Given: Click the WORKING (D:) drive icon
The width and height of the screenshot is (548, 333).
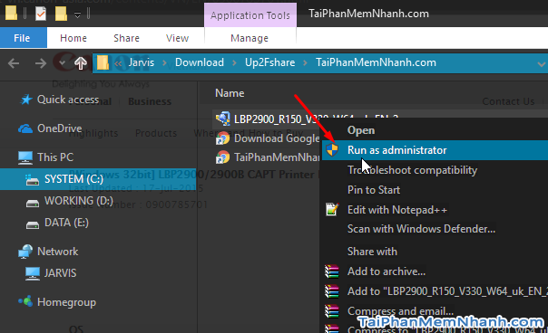Looking at the screenshot, I should coord(33,203).
